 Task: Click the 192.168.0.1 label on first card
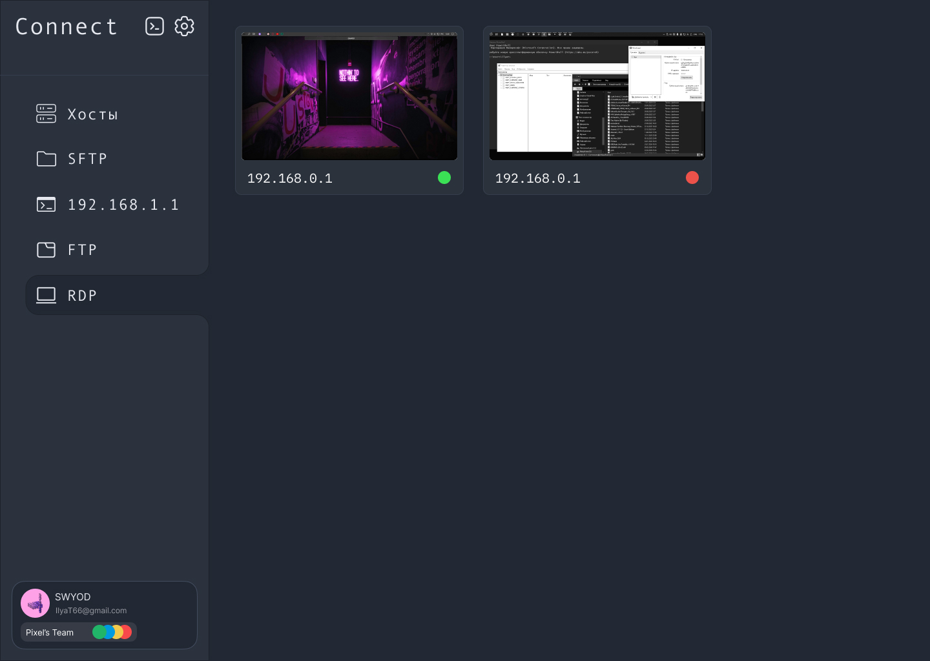coord(289,178)
